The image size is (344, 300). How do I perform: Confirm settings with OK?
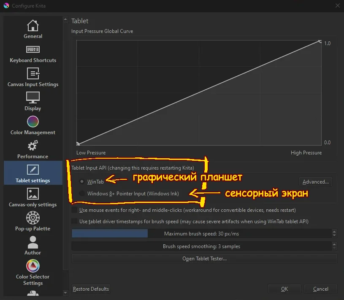[x=284, y=289]
